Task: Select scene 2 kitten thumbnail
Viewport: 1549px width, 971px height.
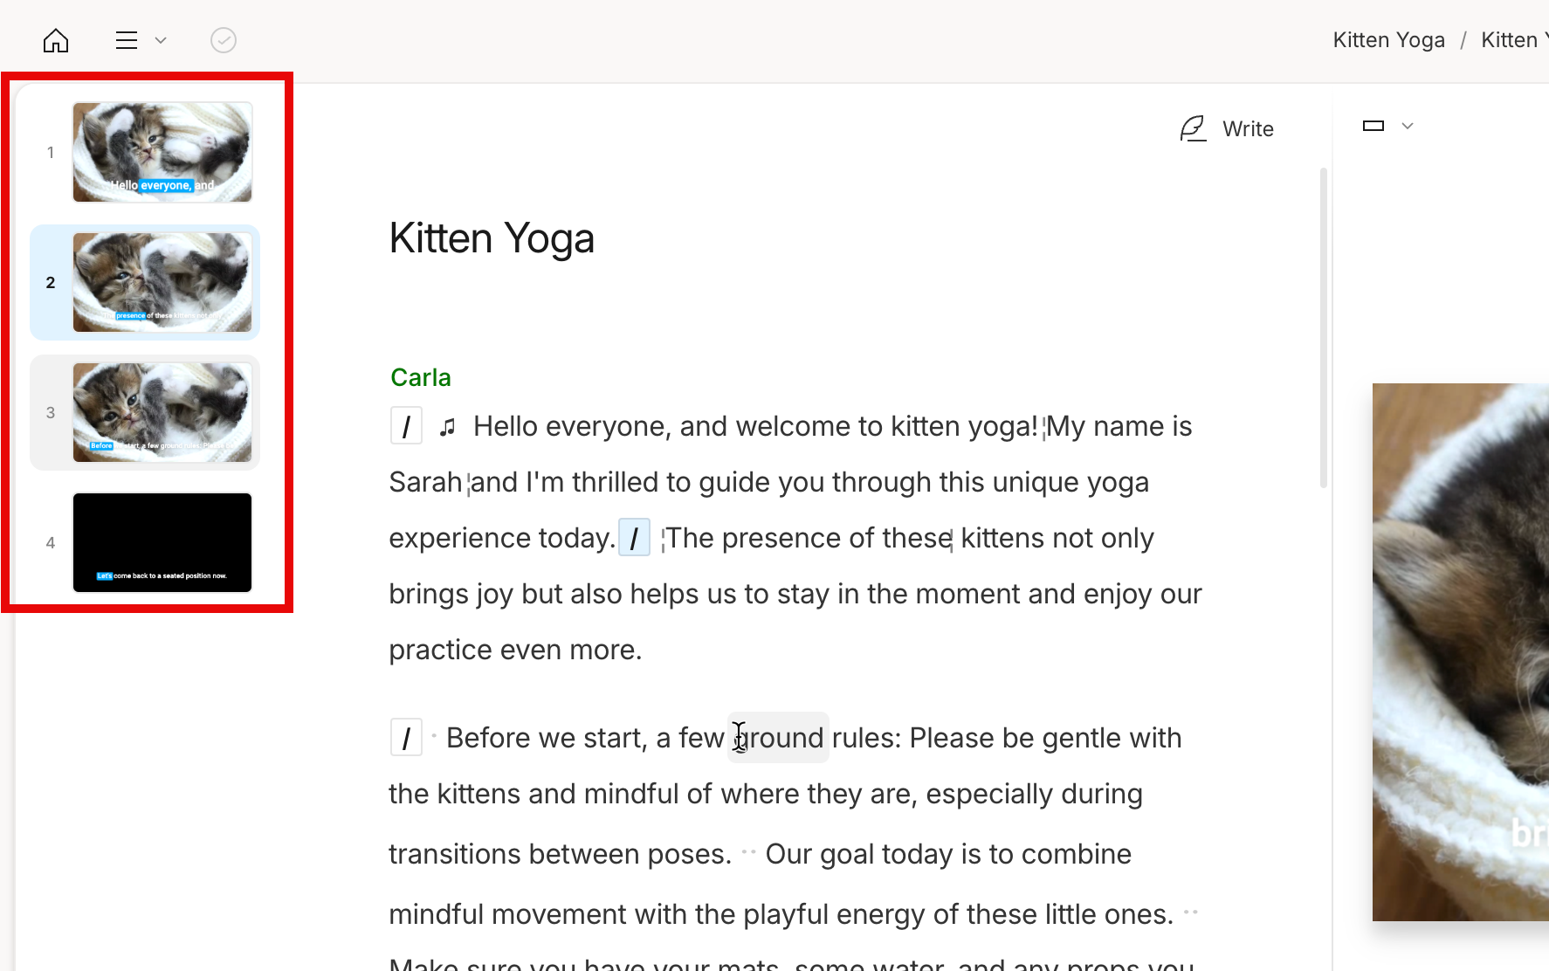Action: point(162,282)
